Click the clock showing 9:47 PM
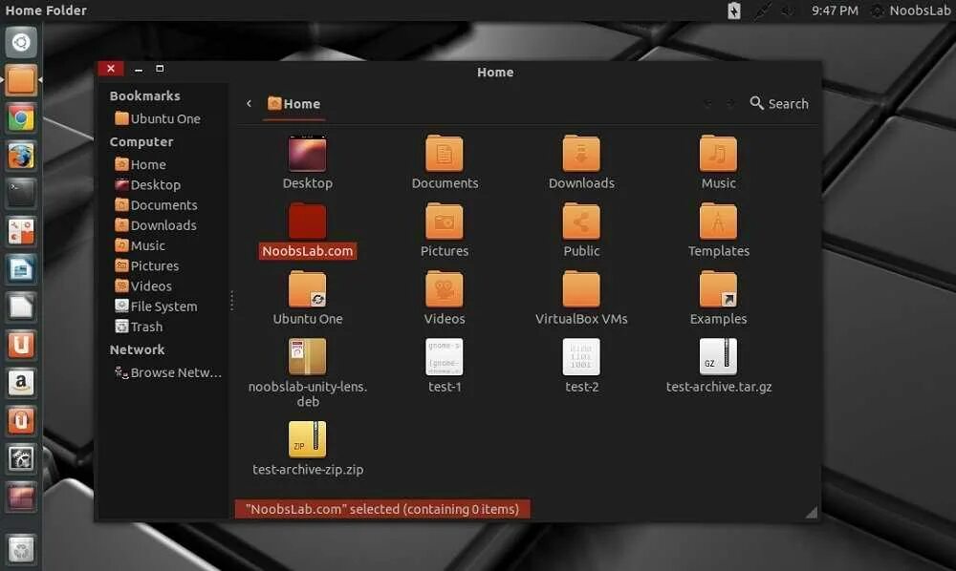 coord(835,11)
